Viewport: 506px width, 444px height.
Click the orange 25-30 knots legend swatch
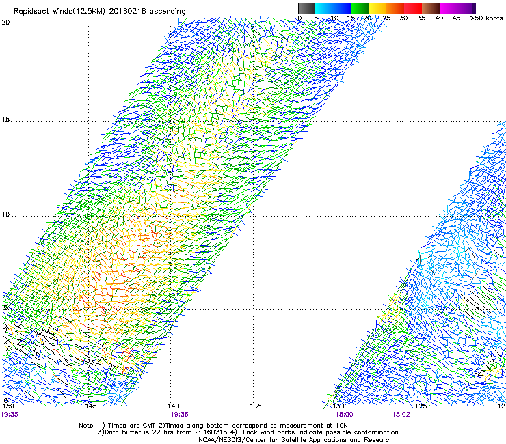(x=395, y=8)
